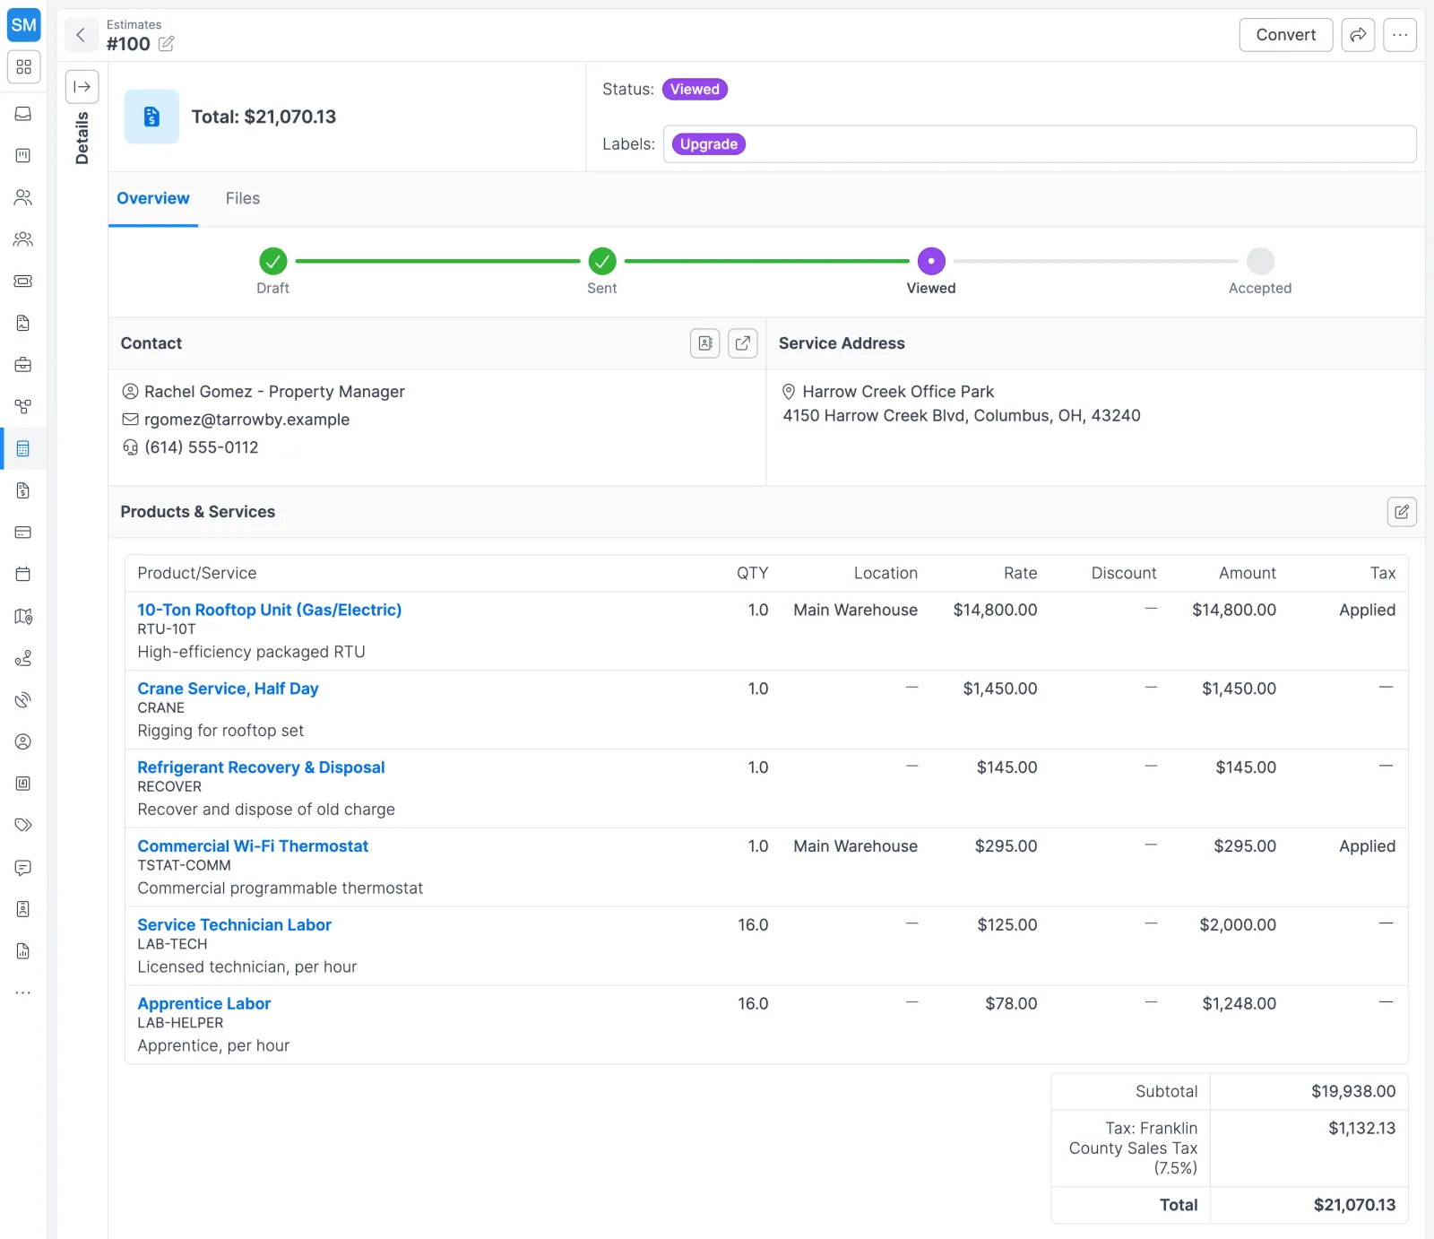The height and width of the screenshot is (1239, 1434).
Task: Switch to the Overview tab
Action: tap(153, 198)
